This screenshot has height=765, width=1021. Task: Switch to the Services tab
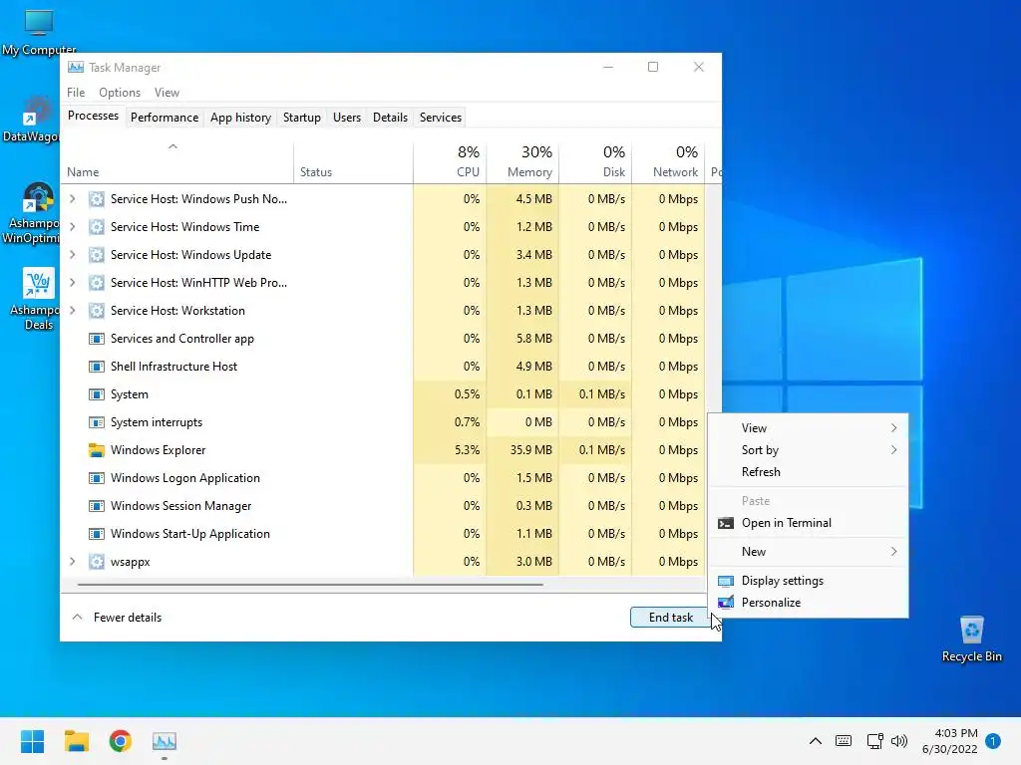click(440, 118)
